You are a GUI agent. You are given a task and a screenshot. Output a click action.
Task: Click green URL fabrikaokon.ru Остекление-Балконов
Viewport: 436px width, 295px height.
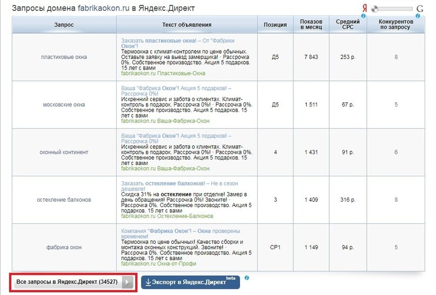pos(167,216)
